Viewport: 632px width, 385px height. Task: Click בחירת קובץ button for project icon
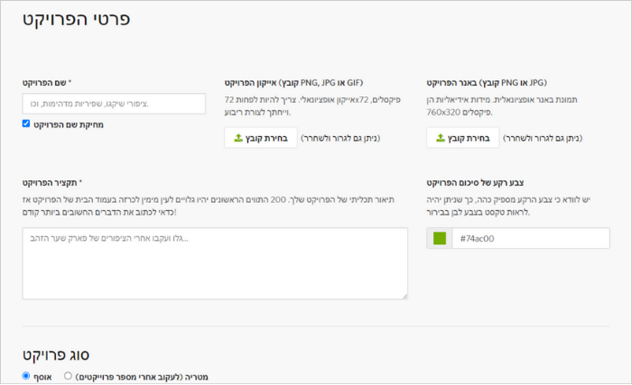[x=261, y=138]
